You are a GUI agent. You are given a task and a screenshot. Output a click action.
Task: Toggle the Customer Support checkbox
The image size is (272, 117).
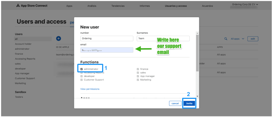(x=81, y=80)
